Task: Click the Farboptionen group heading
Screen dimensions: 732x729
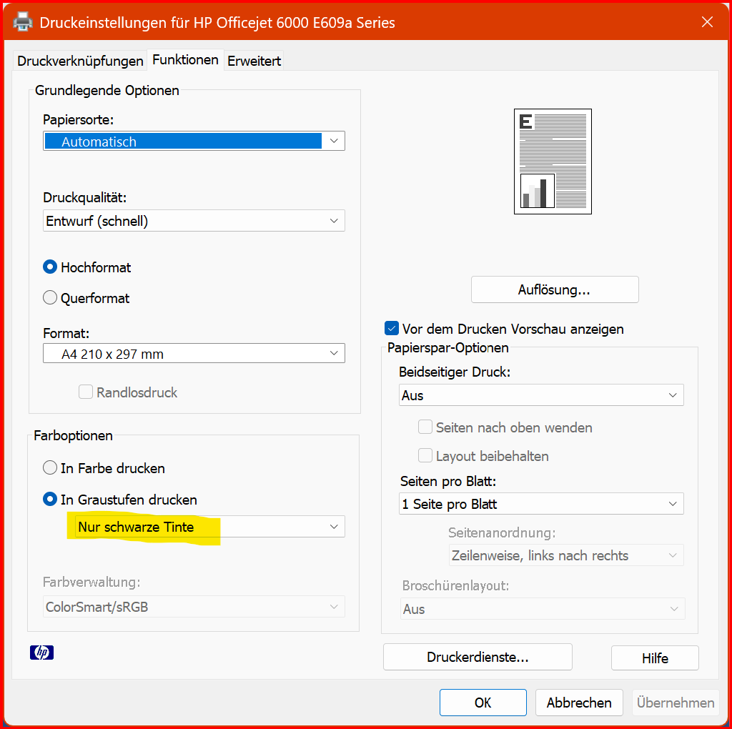Action: [74, 435]
